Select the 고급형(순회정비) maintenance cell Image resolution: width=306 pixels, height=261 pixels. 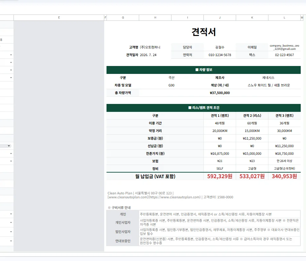pyautogui.click(x=284, y=169)
